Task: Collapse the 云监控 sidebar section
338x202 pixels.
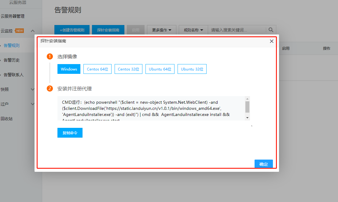Action: 33,31
